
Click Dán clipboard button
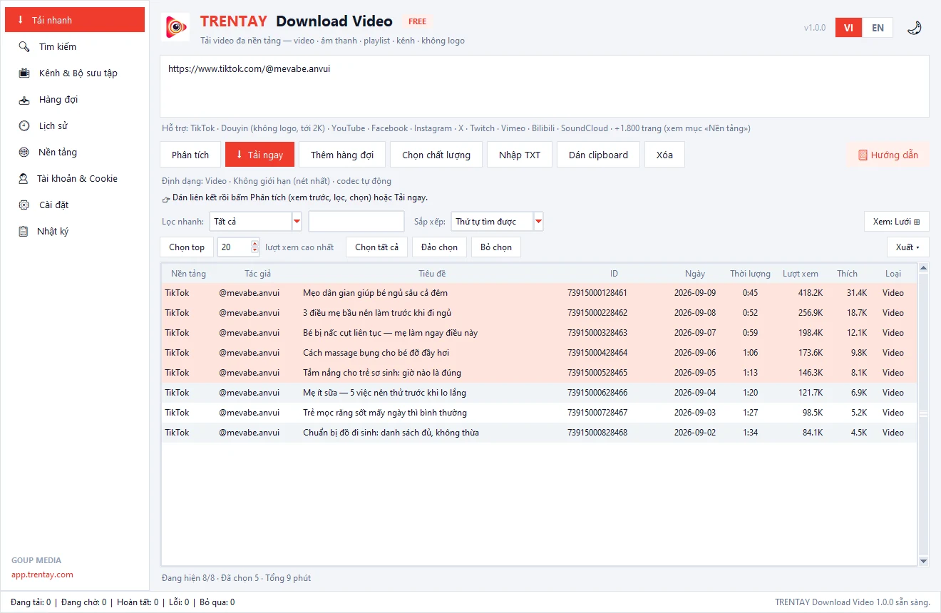pos(599,155)
